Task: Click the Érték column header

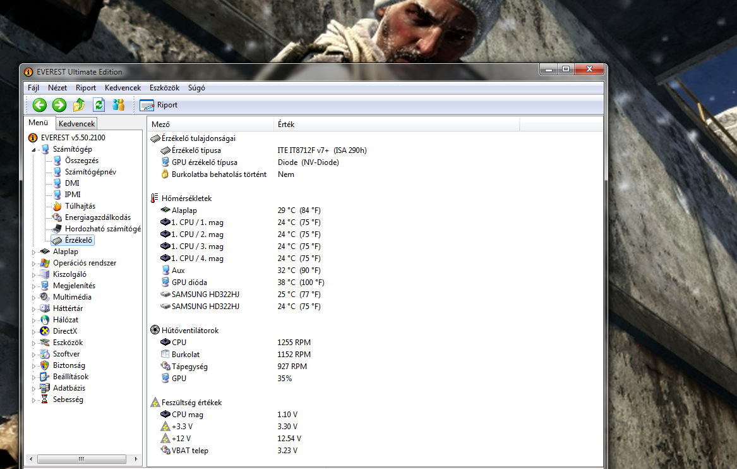Action: (x=396, y=124)
